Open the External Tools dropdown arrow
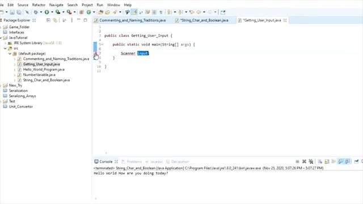Image resolution: width=363 pixels, height=204 pixels. tap(74, 12)
